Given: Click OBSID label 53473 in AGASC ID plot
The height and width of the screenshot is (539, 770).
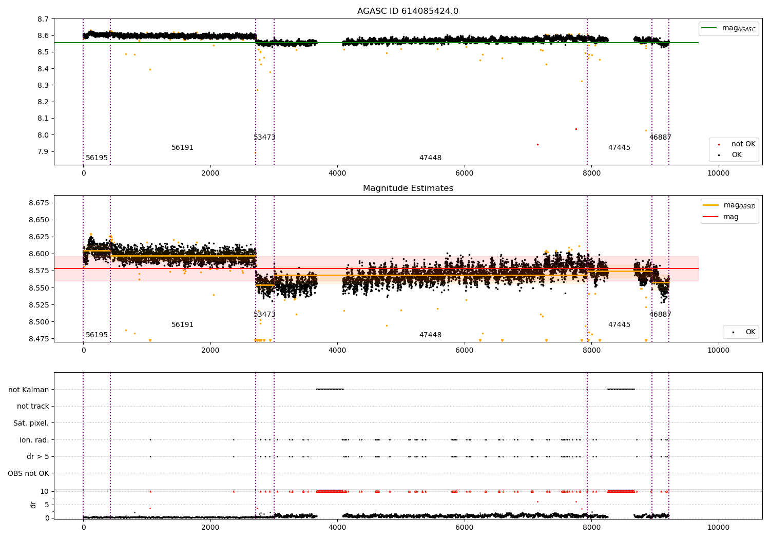Looking at the screenshot, I should (264, 138).
